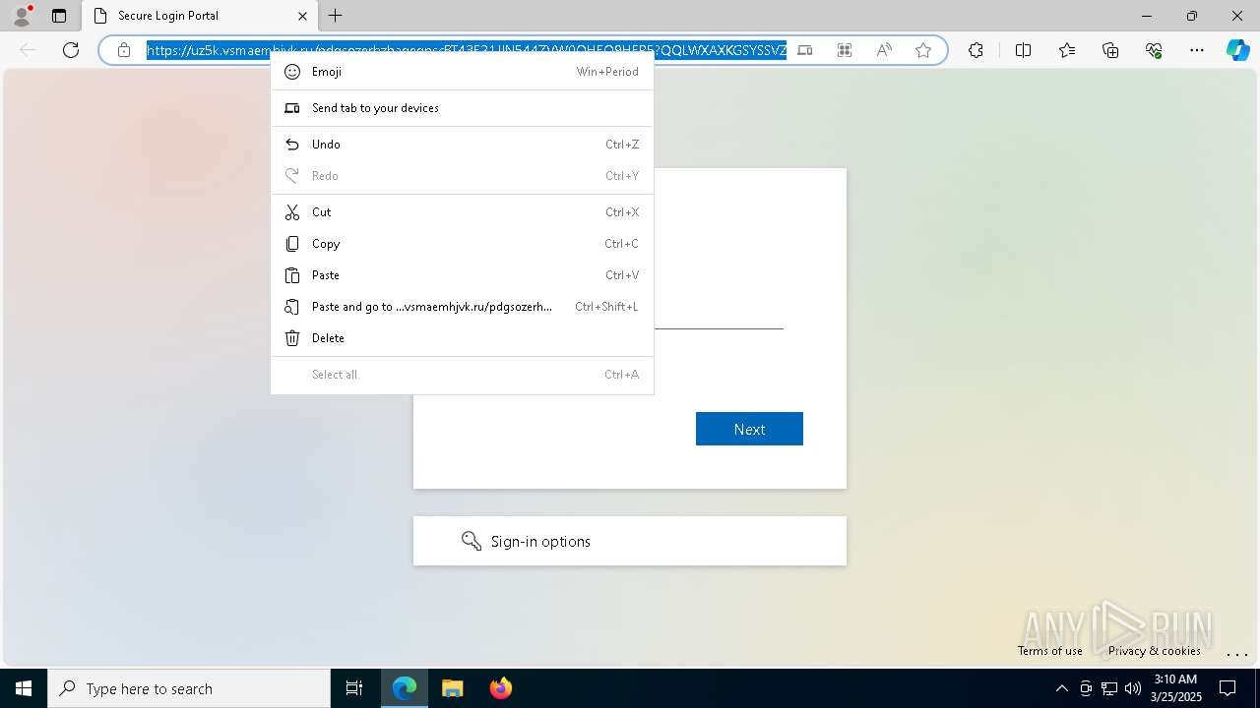
Task: Choose Delete in context menu
Action: [462, 338]
